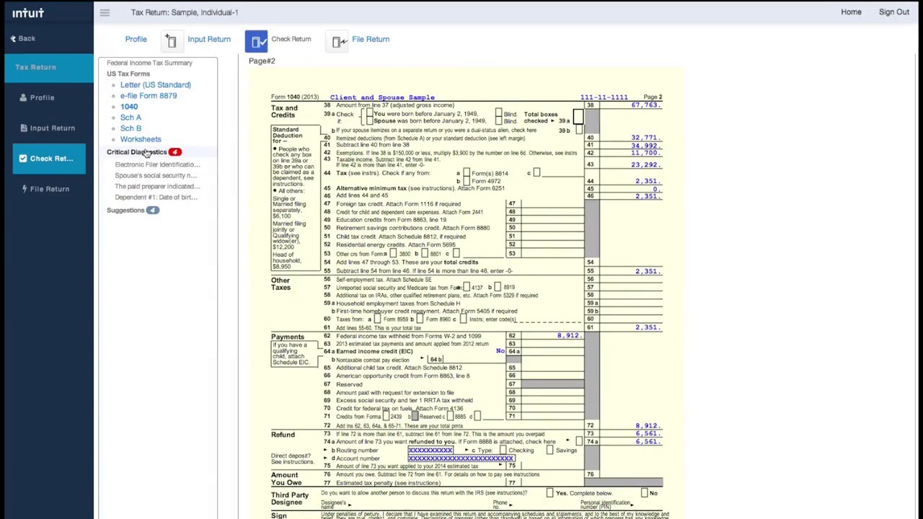Click adjusted gross income value 67,763

point(645,105)
